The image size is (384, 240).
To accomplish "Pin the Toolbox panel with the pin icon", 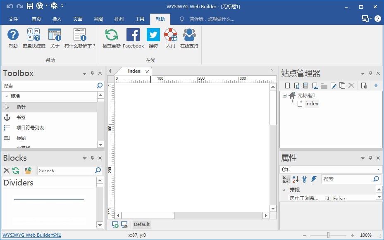I will pos(92,73).
